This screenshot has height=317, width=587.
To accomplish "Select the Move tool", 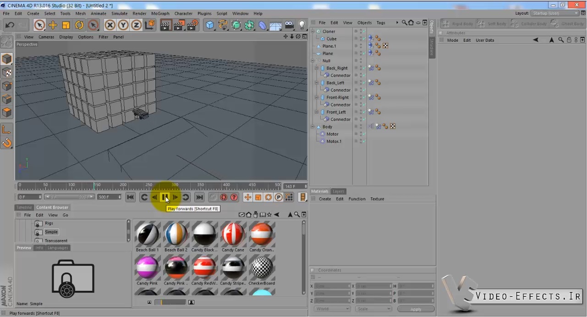I will [x=53, y=25].
